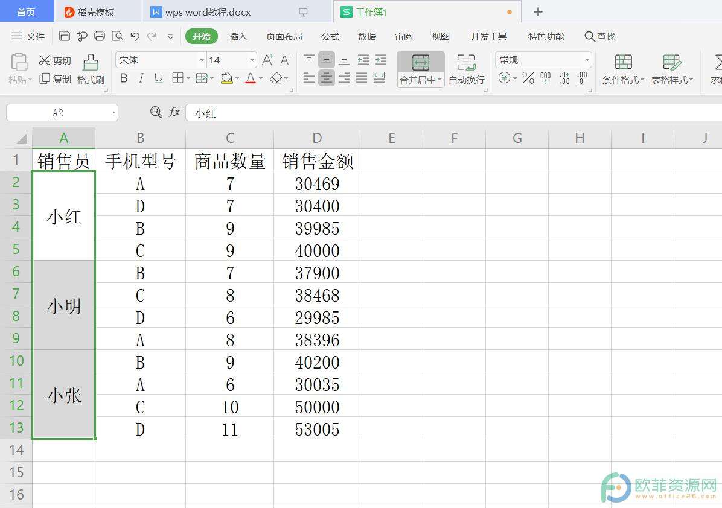
Task: Click the Copy (复制) button
Action: [x=55, y=79]
